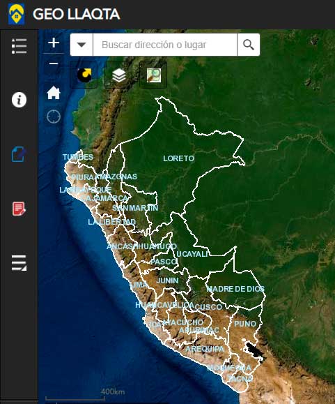335x404 pixels.
Task: Expand the search source dropdown arrow
Action: point(81,45)
